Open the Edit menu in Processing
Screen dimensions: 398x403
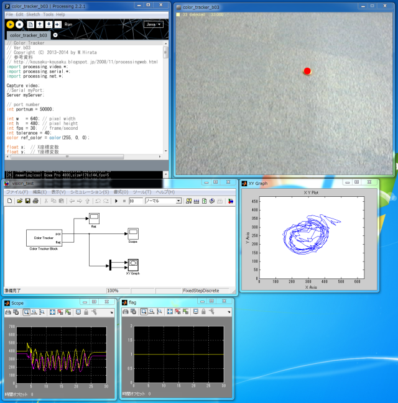[x=19, y=14]
